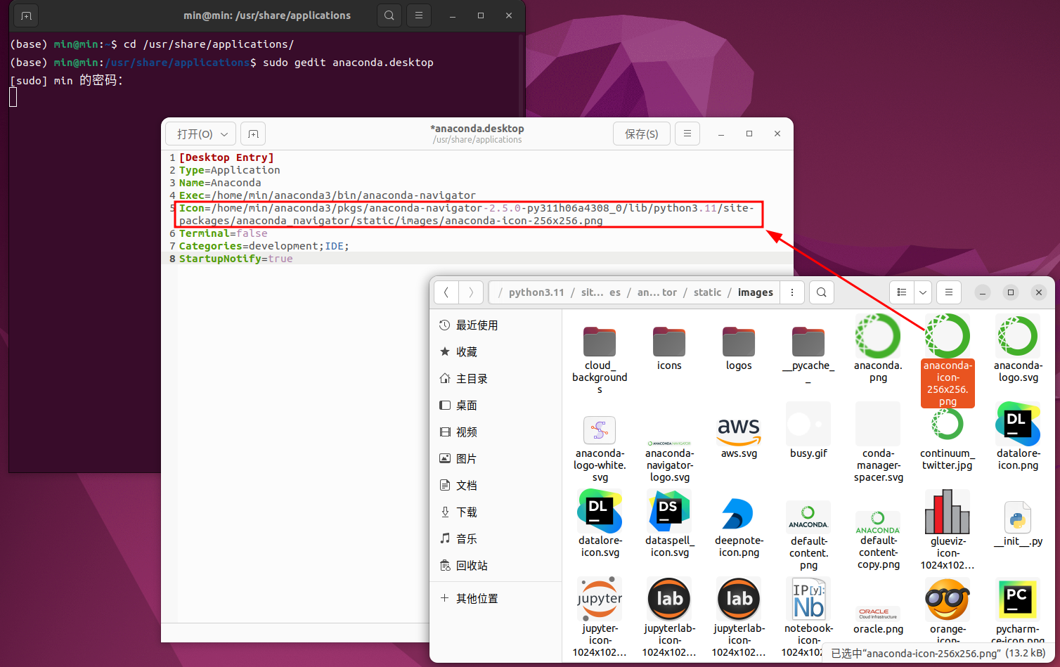Open 收藏 starred in sidebar
Screen dimensions: 1060x667
tap(496, 352)
